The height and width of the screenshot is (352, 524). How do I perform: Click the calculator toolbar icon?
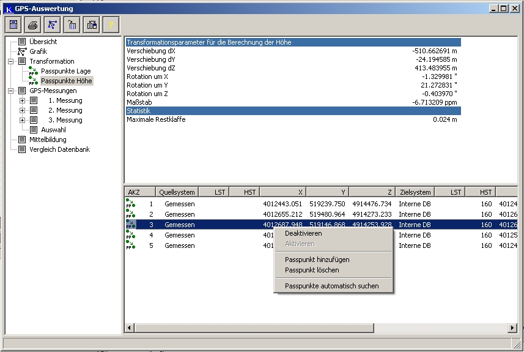pos(13,24)
